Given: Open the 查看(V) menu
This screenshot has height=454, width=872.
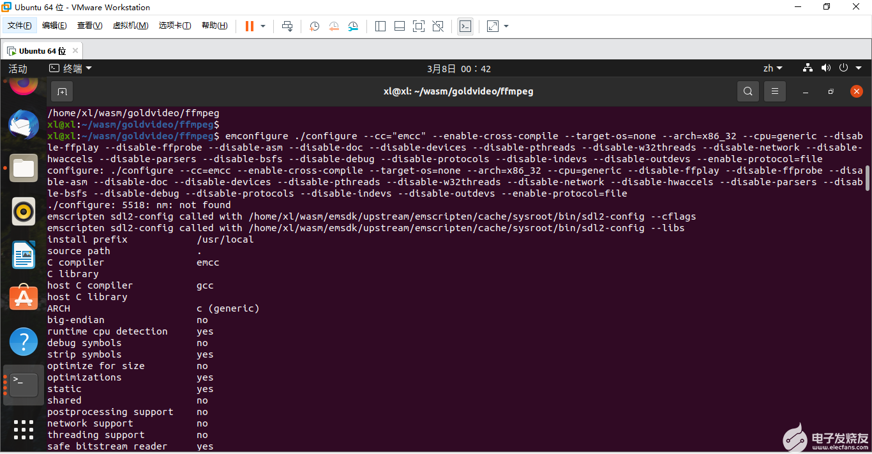Looking at the screenshot, I should tap(90, 26).
